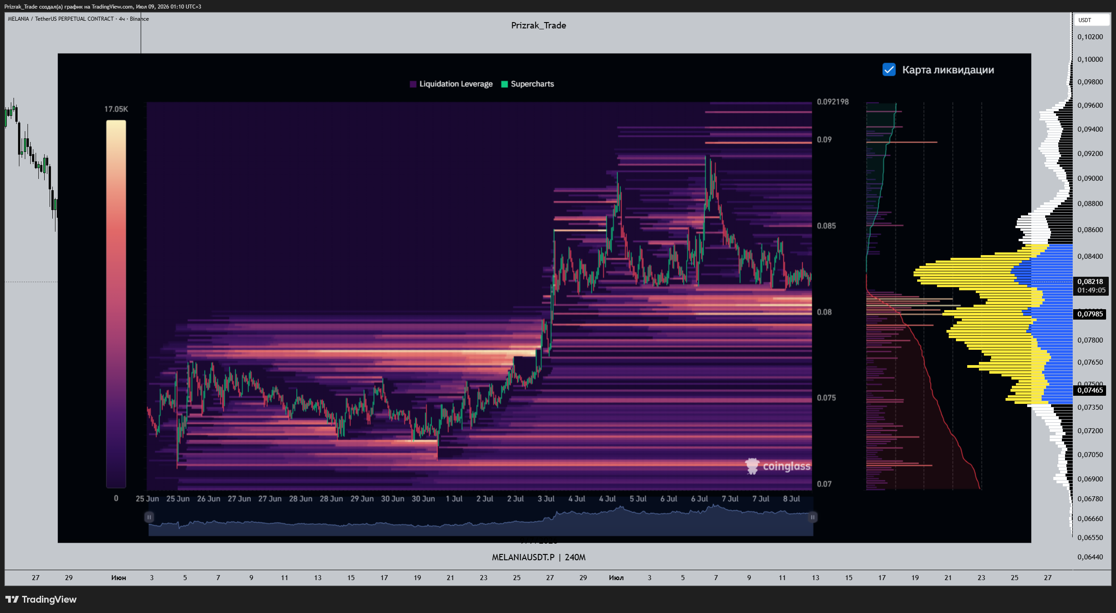
Task: Click the heatmap color scale gradient bar
Action: tap(116, 304)
